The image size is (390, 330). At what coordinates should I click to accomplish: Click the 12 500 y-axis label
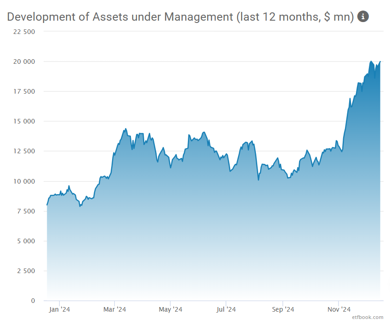click(x=23, y=151)
